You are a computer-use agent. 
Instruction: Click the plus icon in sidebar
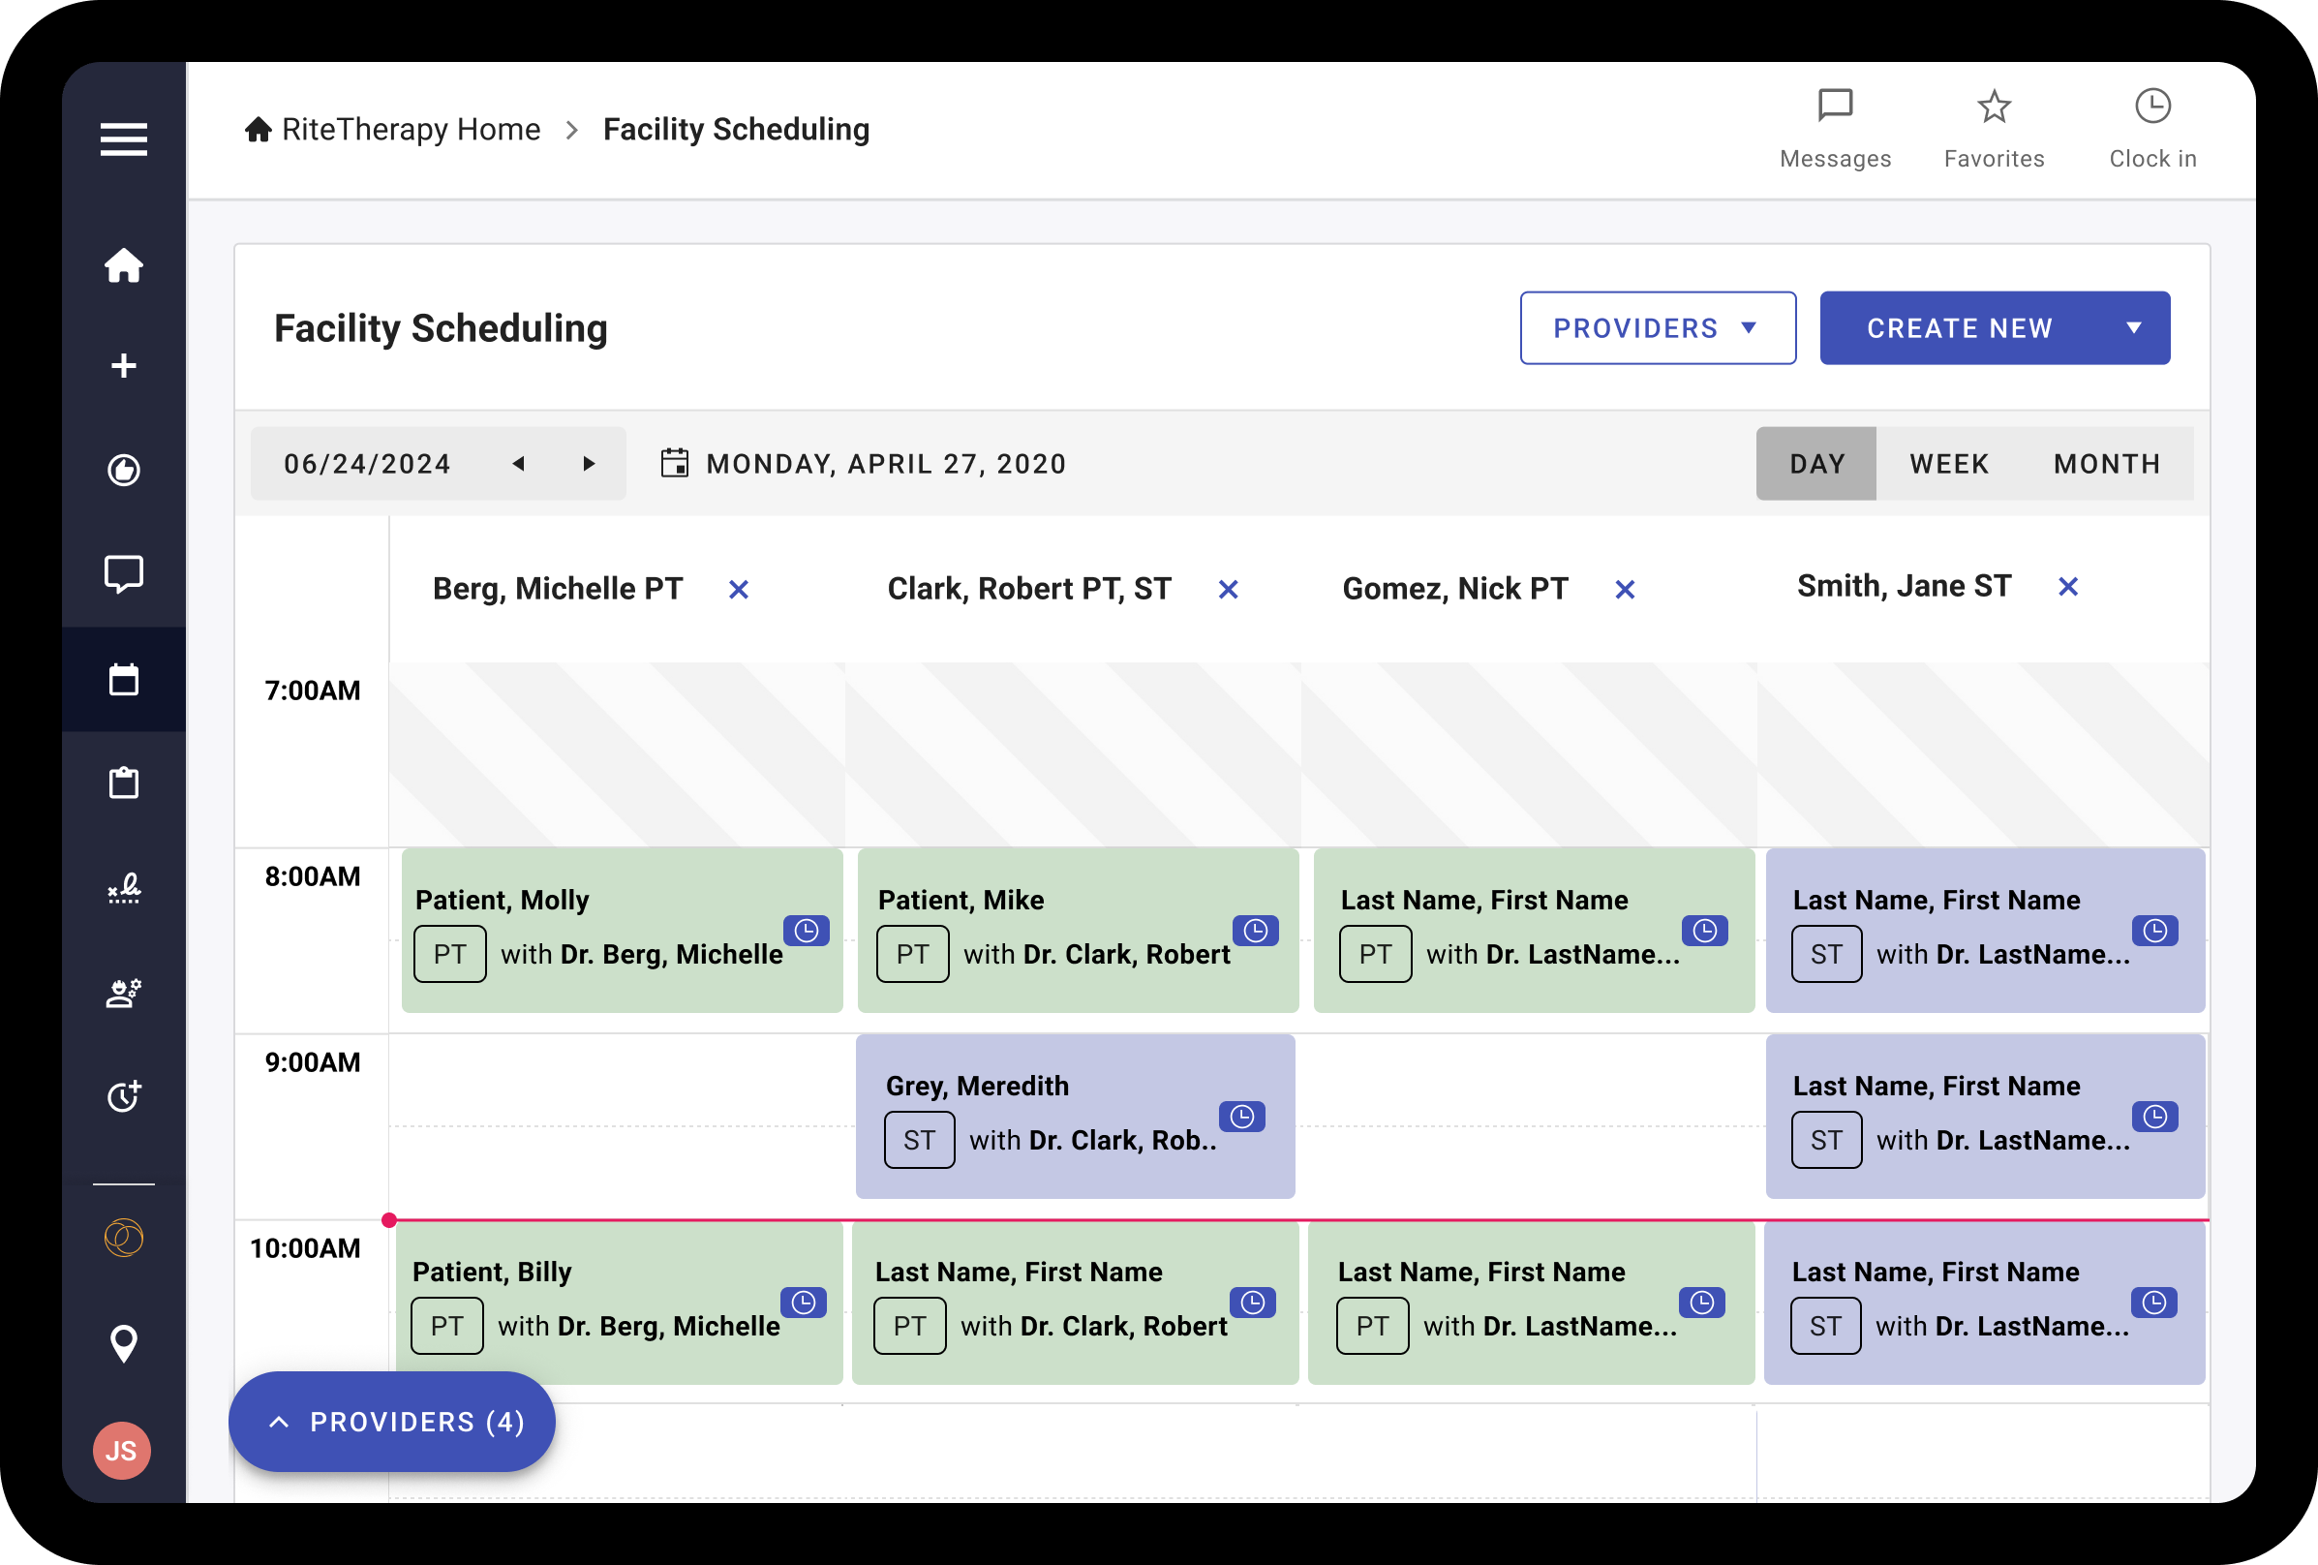click(124, 366)
